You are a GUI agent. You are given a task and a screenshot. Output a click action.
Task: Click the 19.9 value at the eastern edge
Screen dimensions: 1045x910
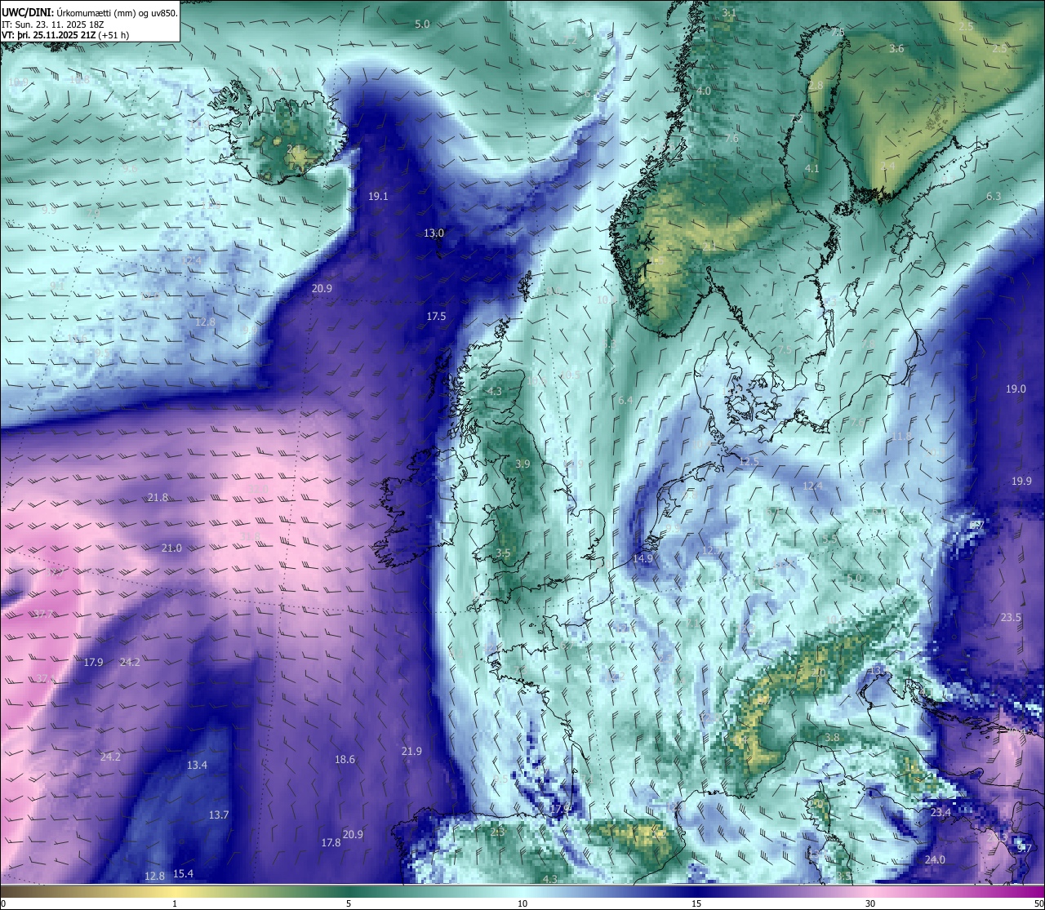pyautogui.click(x=1021, y=482)
